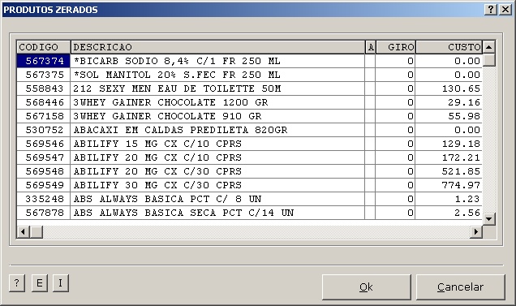The width and height of the screenshot is (516, 306).
Task: Click '*SOL MANITOL 20% S.FEC FR 250 ML'
Action: [x=177, y=75]
